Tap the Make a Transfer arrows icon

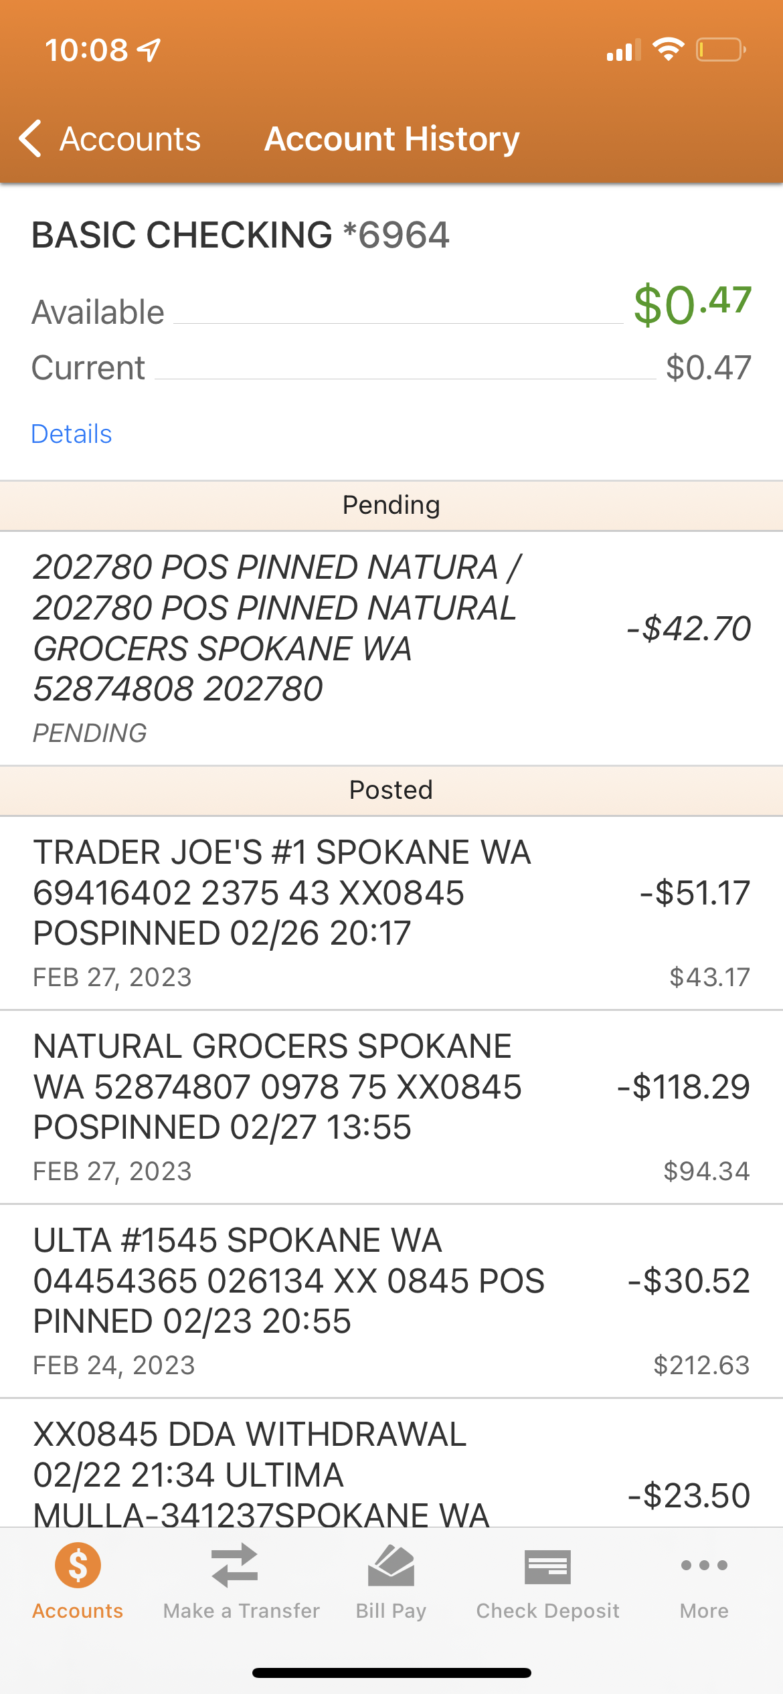235,1566
